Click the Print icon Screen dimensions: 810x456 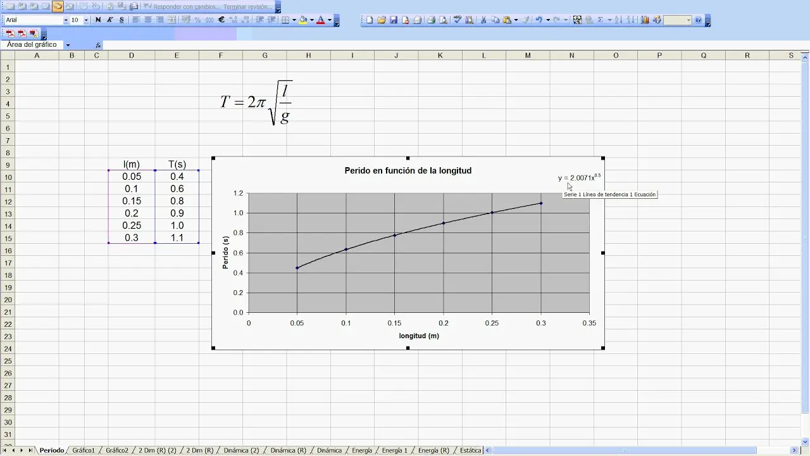(x=431, y=20)
